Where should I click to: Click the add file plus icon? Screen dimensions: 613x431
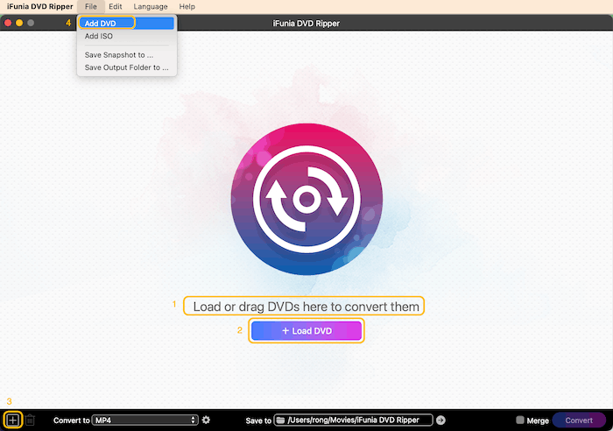pos(12,420)
